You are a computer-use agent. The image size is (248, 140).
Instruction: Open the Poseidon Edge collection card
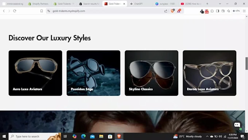pyautogui.click(x=93, y=73)
